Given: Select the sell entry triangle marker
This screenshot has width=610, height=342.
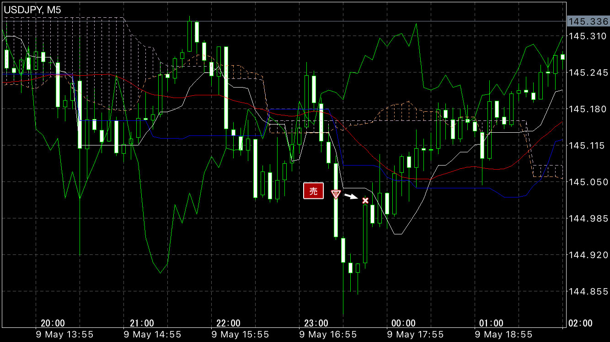Looking at the screenshot, I should [x=336, y=194].
